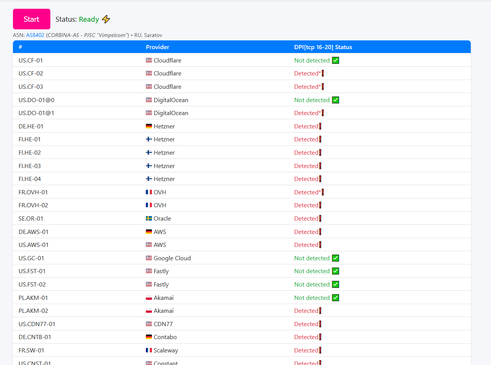491x365 pixels.
Task: Click the red exclamation icon for FI.HE-04
Action: point(320,179)
